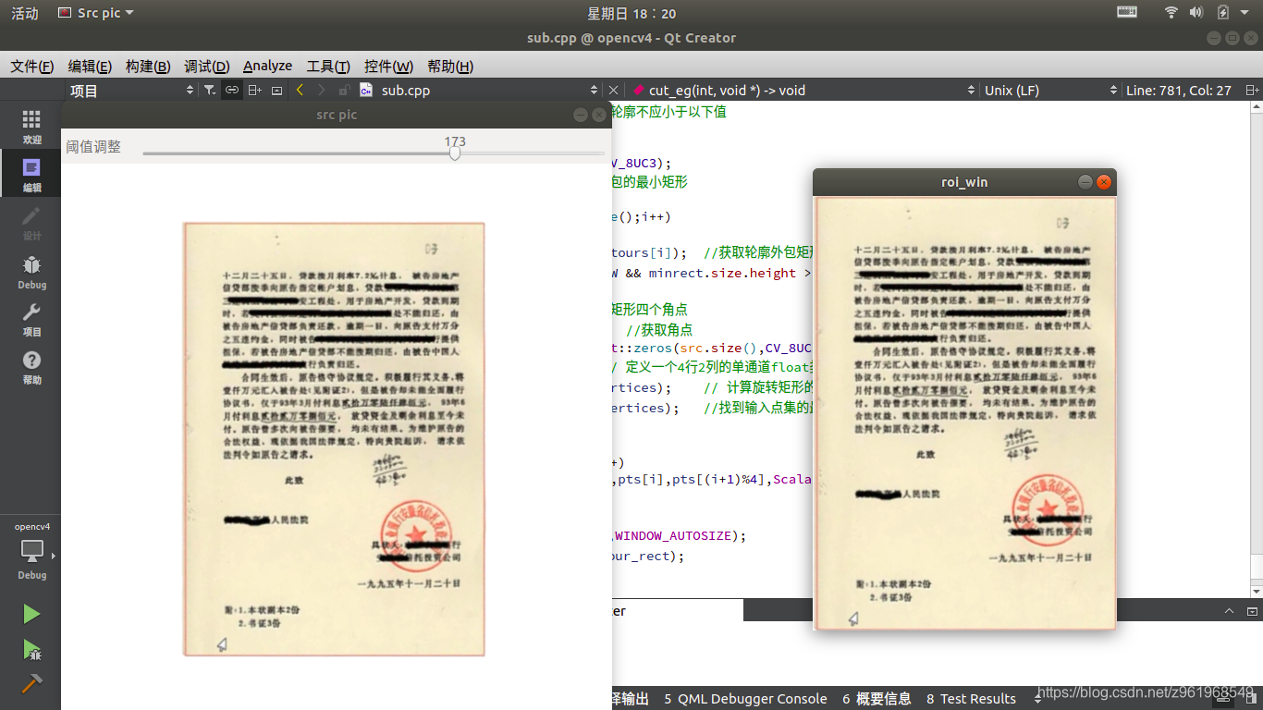Build project with the hammer icon
Screen dimensions: 1263x710
click(31, 684)
